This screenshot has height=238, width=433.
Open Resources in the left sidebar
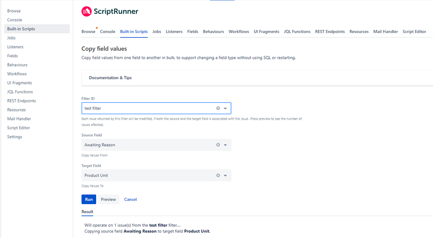(x=16, y=110)
